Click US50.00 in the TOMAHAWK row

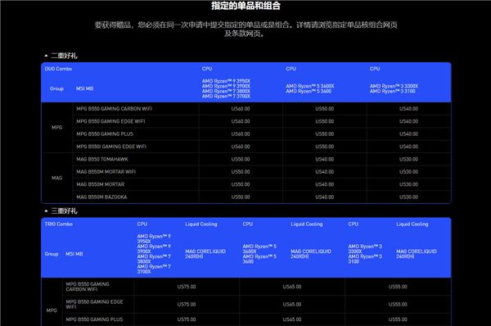click(241, 159)
